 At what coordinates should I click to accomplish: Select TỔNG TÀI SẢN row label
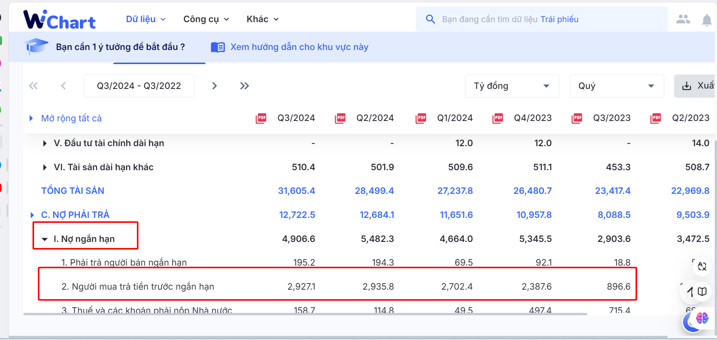click(x=73, y=191)
